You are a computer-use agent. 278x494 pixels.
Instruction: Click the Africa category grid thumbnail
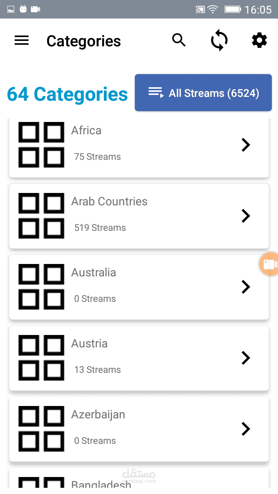tap(41, 145)
